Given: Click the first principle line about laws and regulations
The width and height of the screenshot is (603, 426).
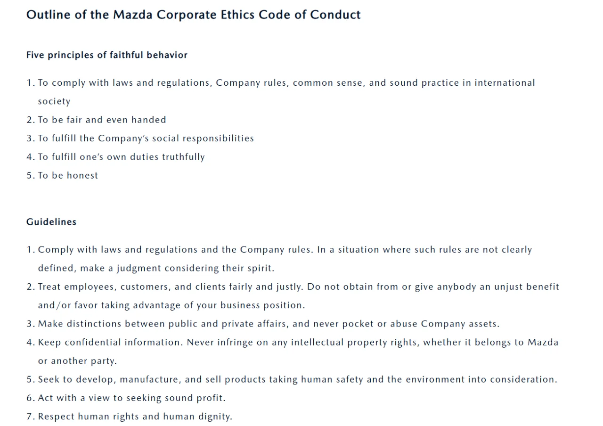Looking at the screenshot, I should [286, 83].
